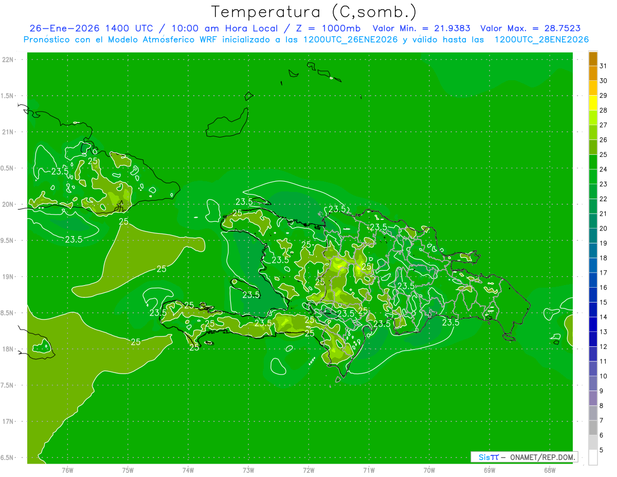This screenshot has height=477, width=617.
Task: Click the legend swatch between 8 and 9
Action: coord(593,398)
